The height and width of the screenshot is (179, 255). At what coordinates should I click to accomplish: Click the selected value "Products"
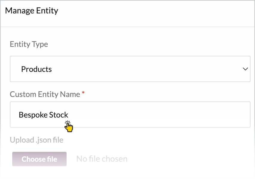click(x=36, y=69)
